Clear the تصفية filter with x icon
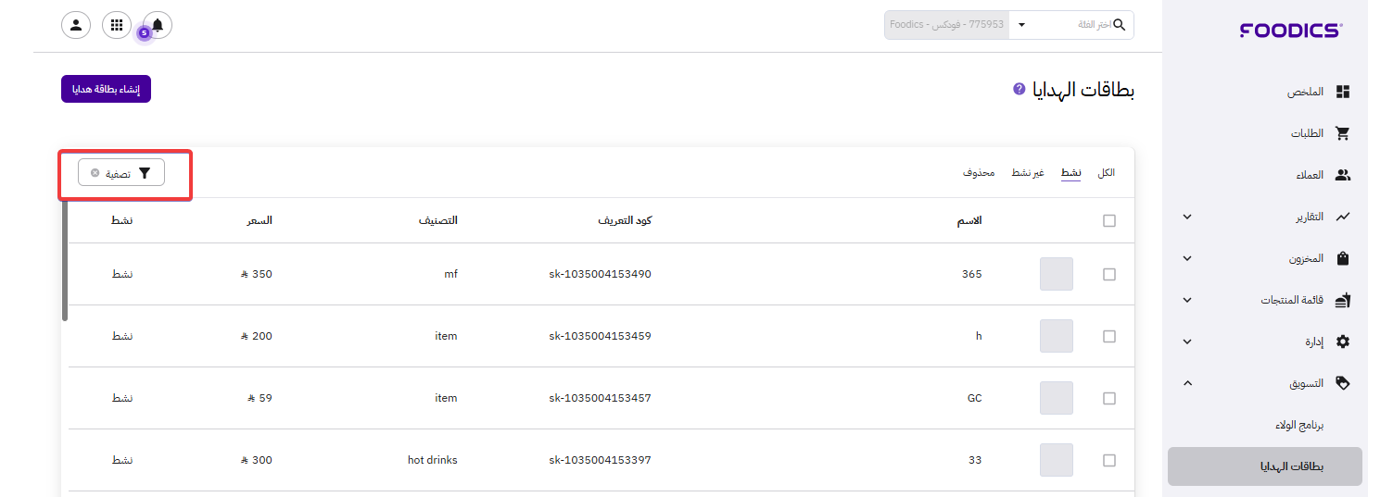The height and width of the screenshot is (497, 1393). pyautogui.click(x=95, y=173)
